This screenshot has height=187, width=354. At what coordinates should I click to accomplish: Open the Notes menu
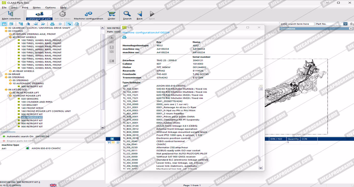[x=37, y=8]
